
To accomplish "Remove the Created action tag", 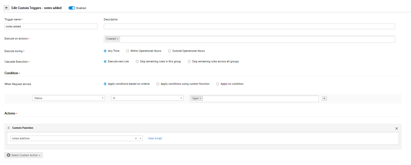I will pos(117,39).
